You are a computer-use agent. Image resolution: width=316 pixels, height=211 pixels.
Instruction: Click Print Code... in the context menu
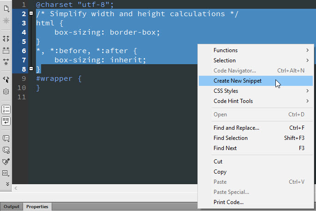tap(228, 202)
